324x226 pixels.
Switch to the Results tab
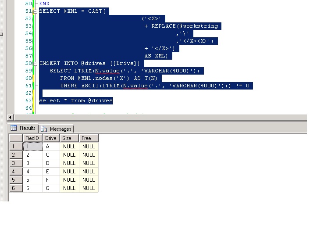coord(23,128)
